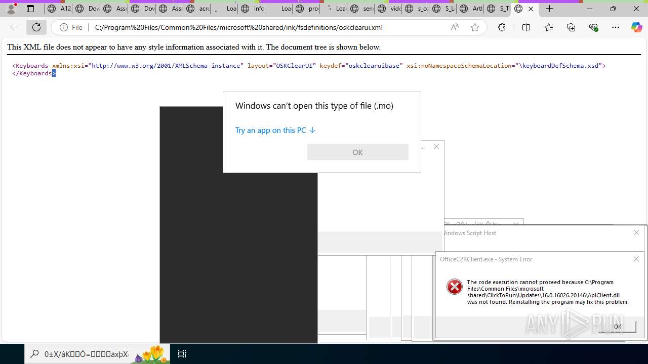Switch to the Artl tab

470,9
